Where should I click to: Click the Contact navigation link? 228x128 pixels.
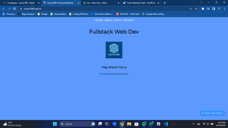pyautogui.click(x=128, y=20)
